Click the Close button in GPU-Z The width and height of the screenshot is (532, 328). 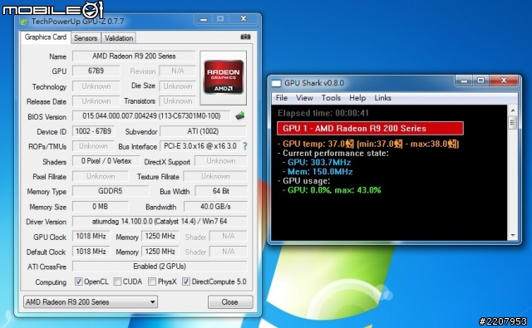coord(230,302)
